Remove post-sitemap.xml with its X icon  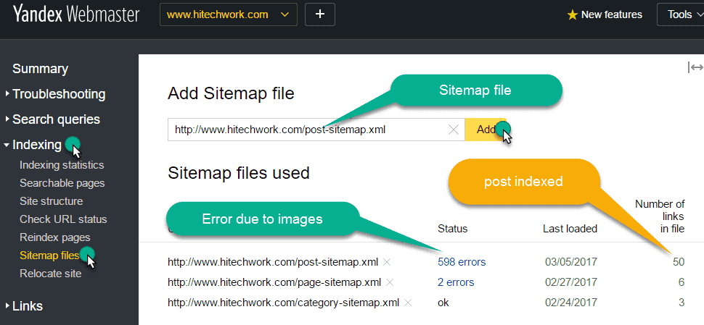tap(387, 262)
